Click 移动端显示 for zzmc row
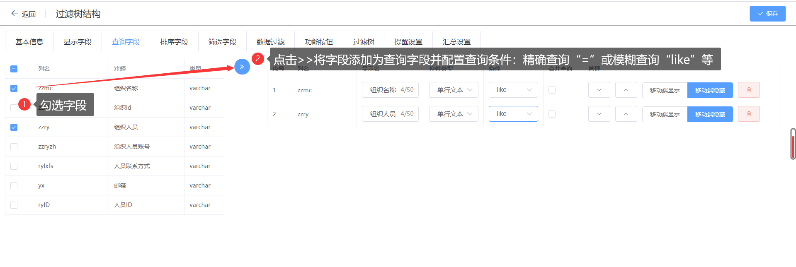The width and height of the screenshot is (796, 267). point(665,90)
